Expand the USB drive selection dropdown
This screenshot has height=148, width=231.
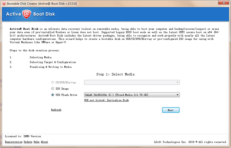coord(177,95)
